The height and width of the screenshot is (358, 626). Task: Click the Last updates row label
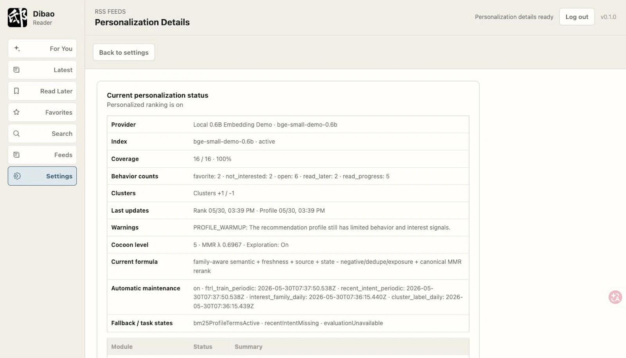click(130, 210)
